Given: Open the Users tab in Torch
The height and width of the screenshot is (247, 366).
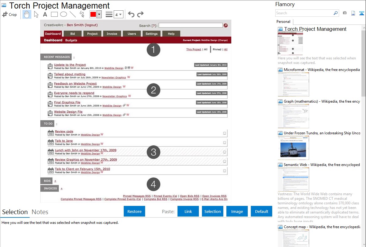Looking at the screenshot, I should 132,34.
